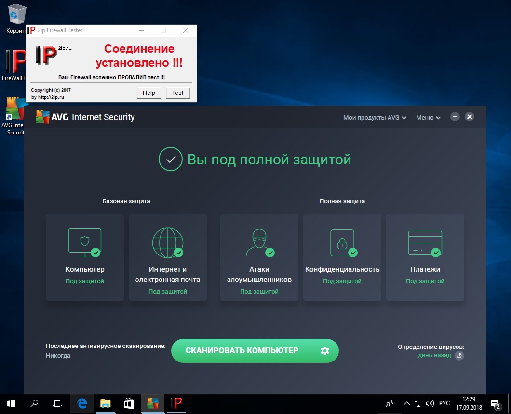This screenshot has width=511, height=414.
Task: Open the volume tray icon
Action: [430, 404]
